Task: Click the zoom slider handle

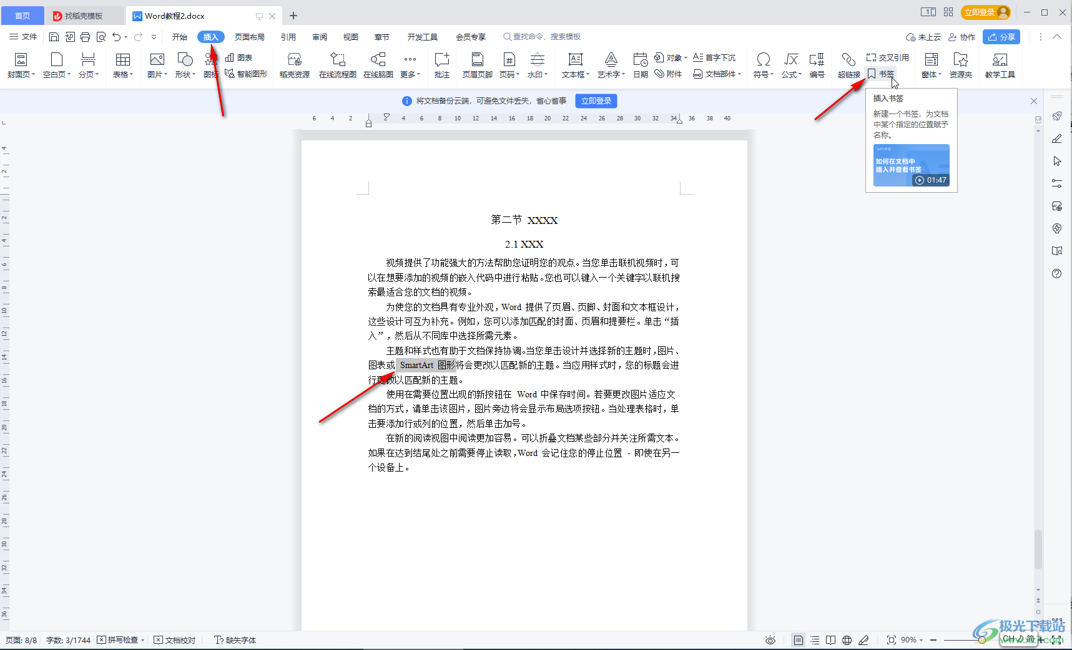Action: click(x=982, y=640)
